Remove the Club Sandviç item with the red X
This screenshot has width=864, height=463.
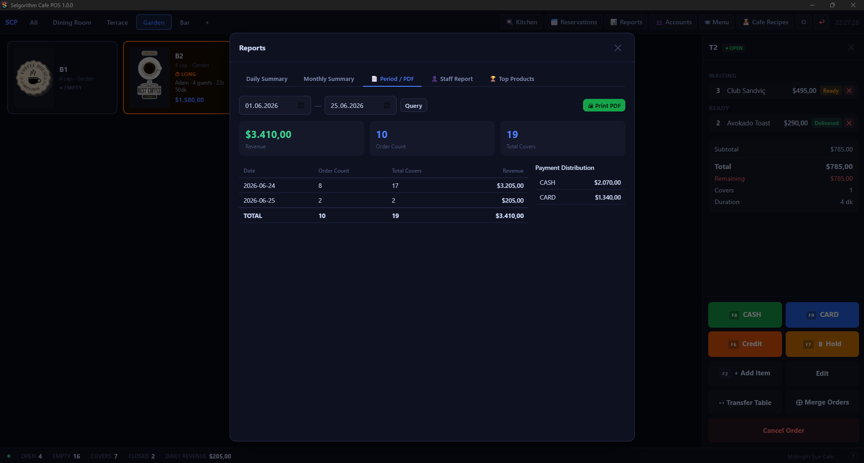(x=849, y=91)
